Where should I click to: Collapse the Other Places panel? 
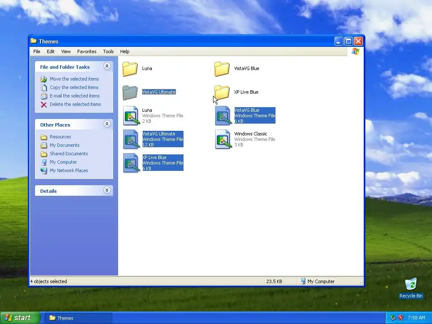(x=107, y=124)
